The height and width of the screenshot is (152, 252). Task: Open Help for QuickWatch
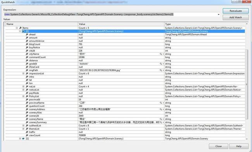click(x=239, y=146)
